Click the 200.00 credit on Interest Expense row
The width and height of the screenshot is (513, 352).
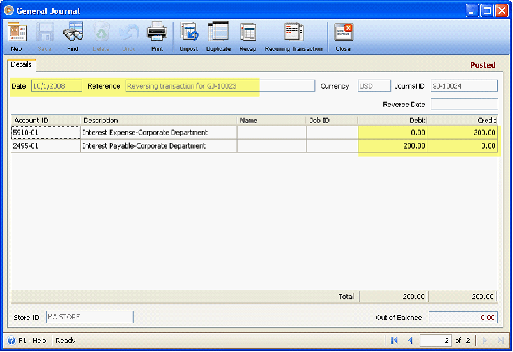click(x=462, y=133)
